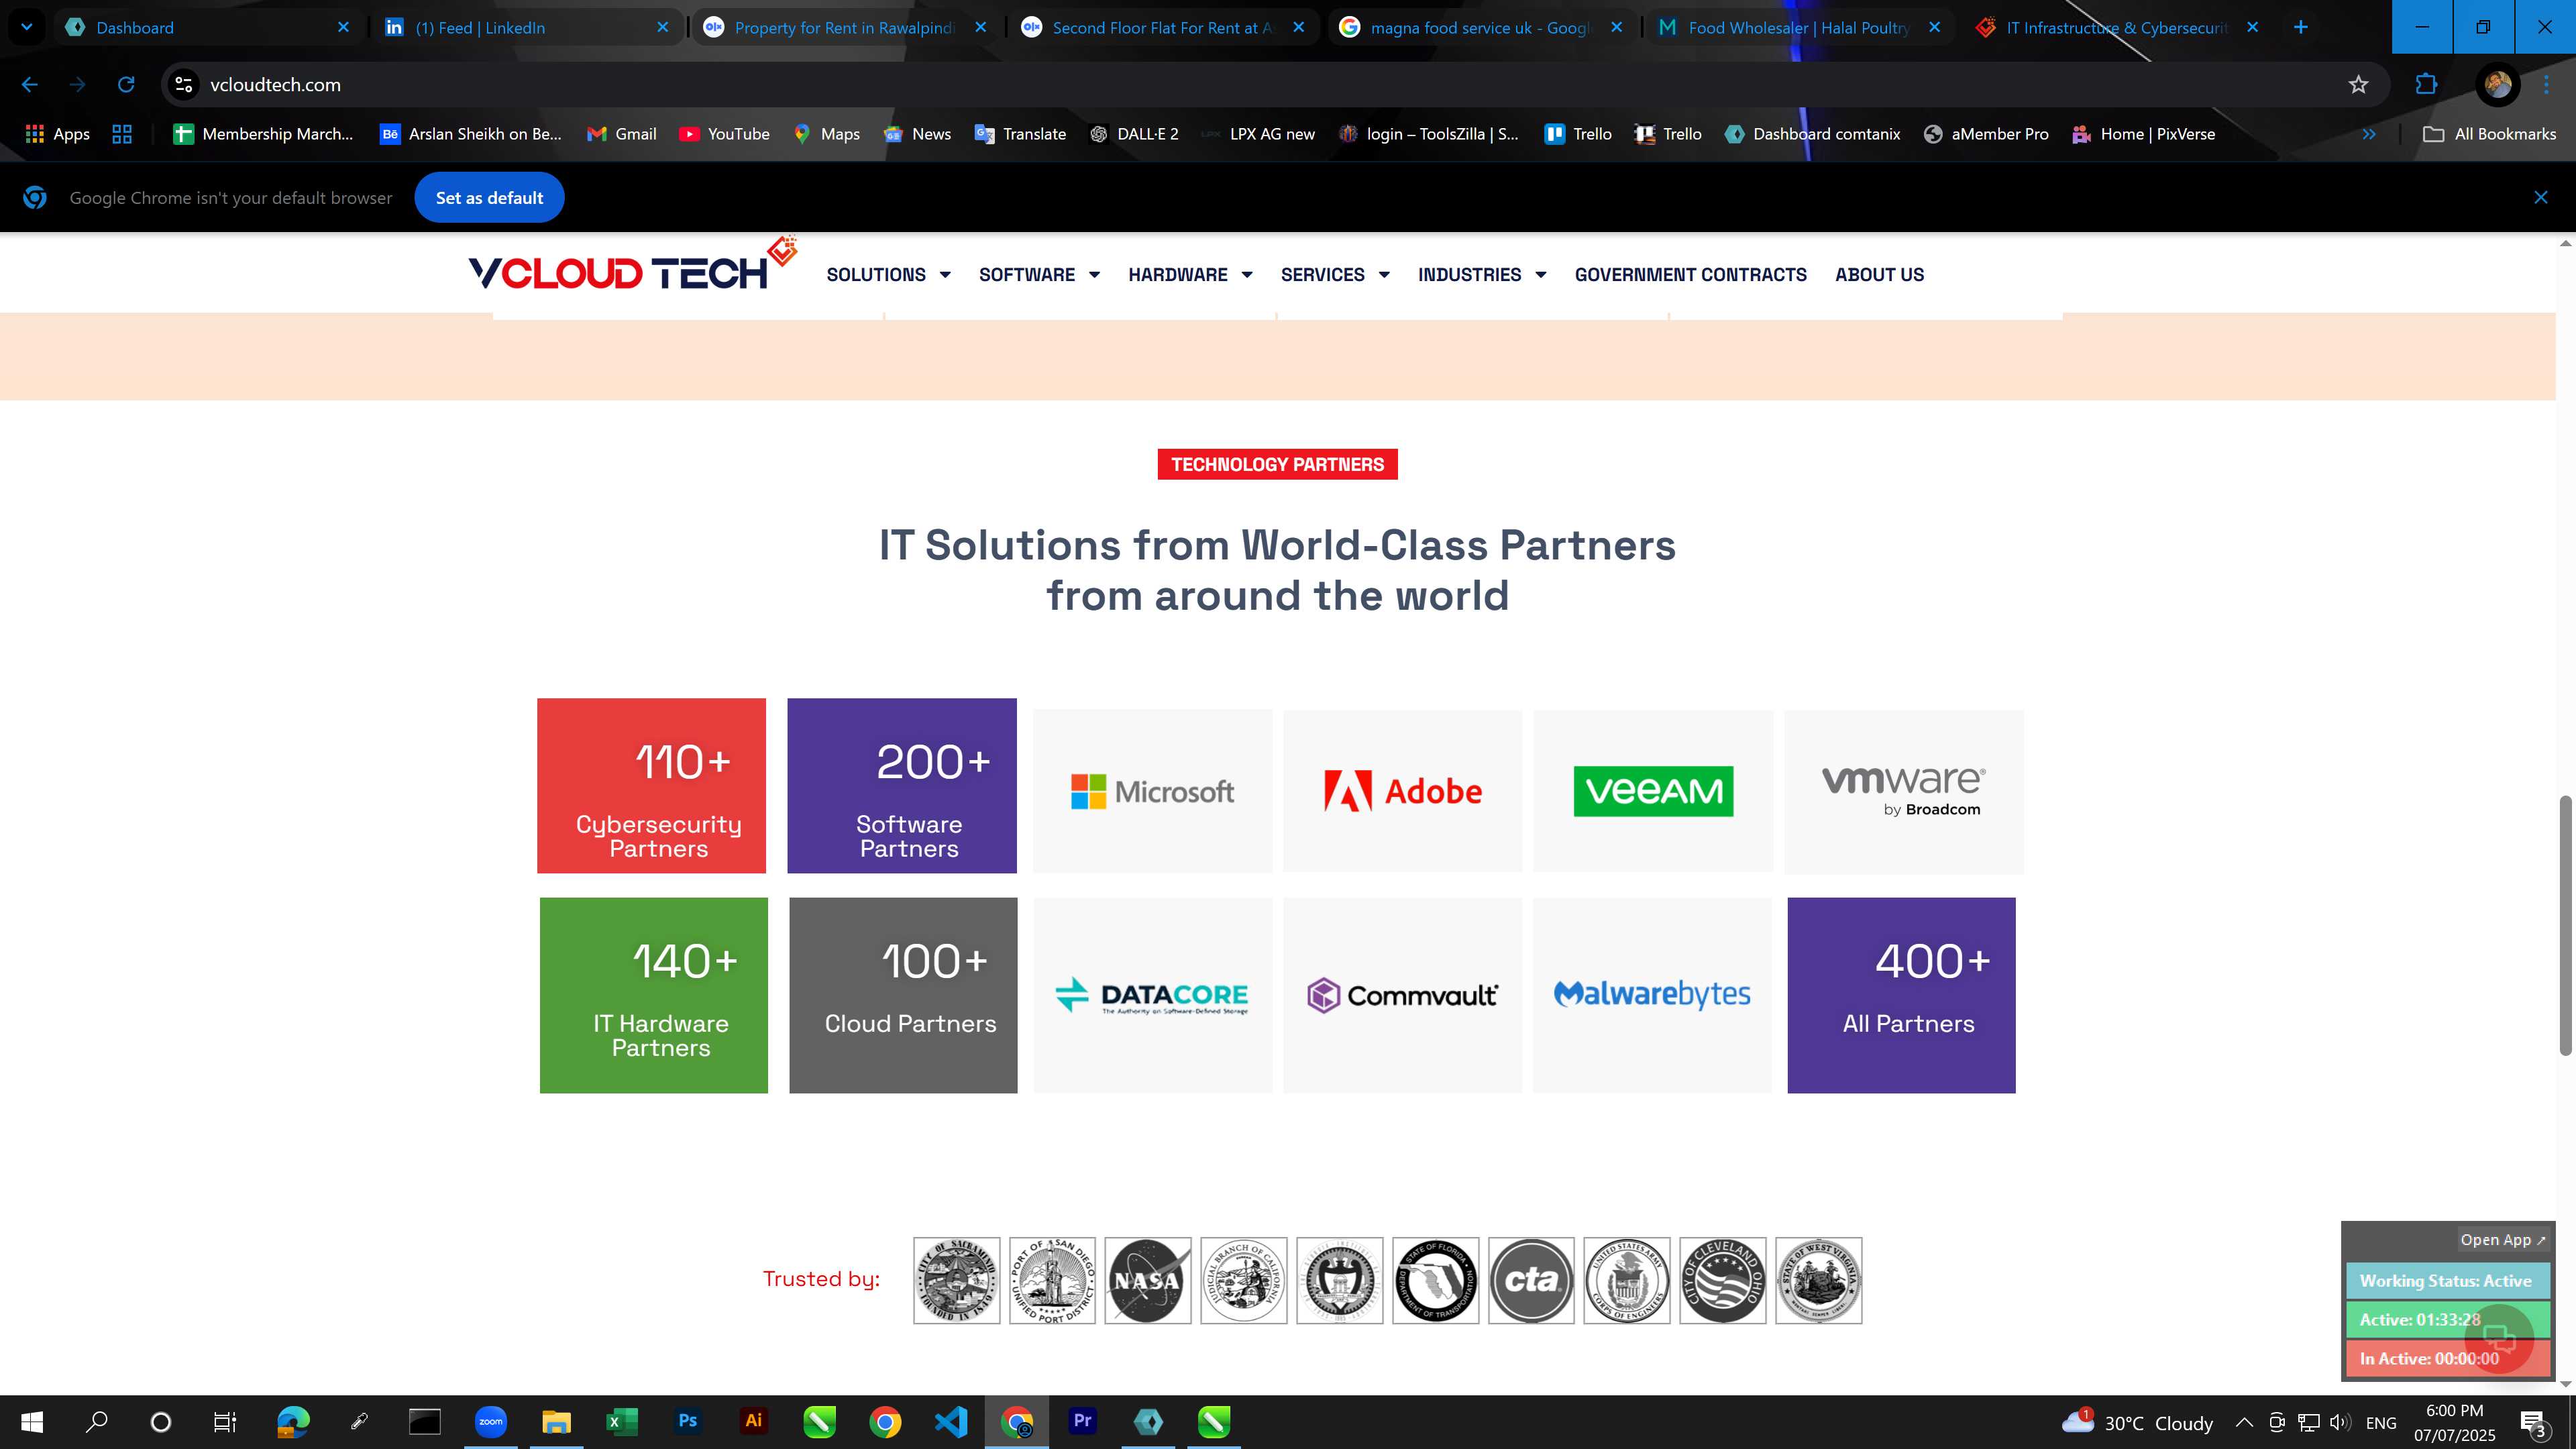
Task: Open the Adobe partner logo tile
Action: coord(1402,791)
